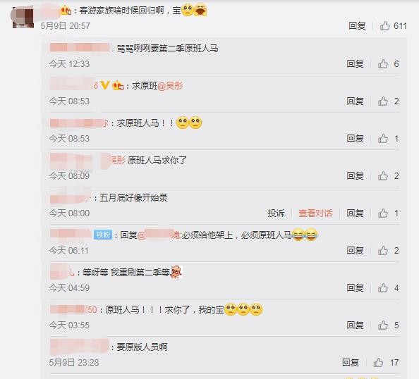The image size is (419, 379).
Task: Click 查看对话 to view conversation
Action: click(x=315, y=213)
